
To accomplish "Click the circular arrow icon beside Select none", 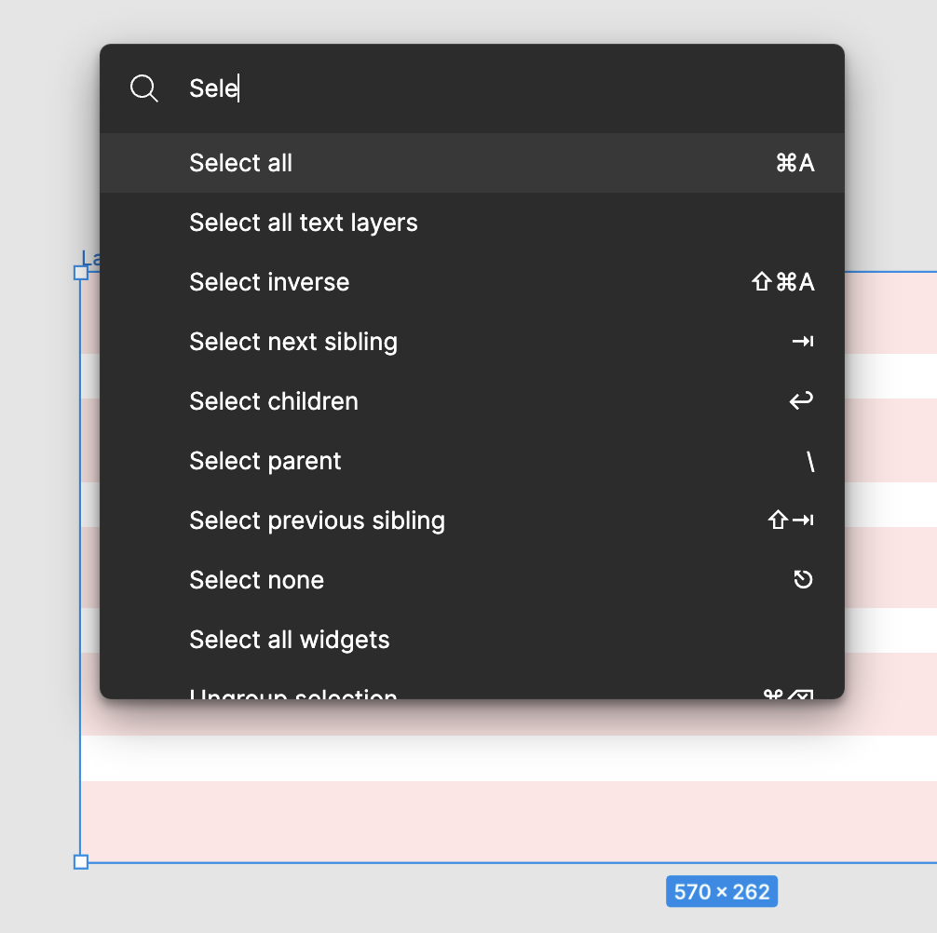I will pos(803,580).
